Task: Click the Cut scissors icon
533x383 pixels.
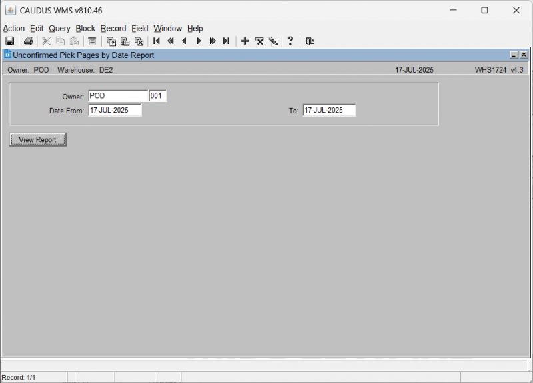Action: click(x=46, y=41)
